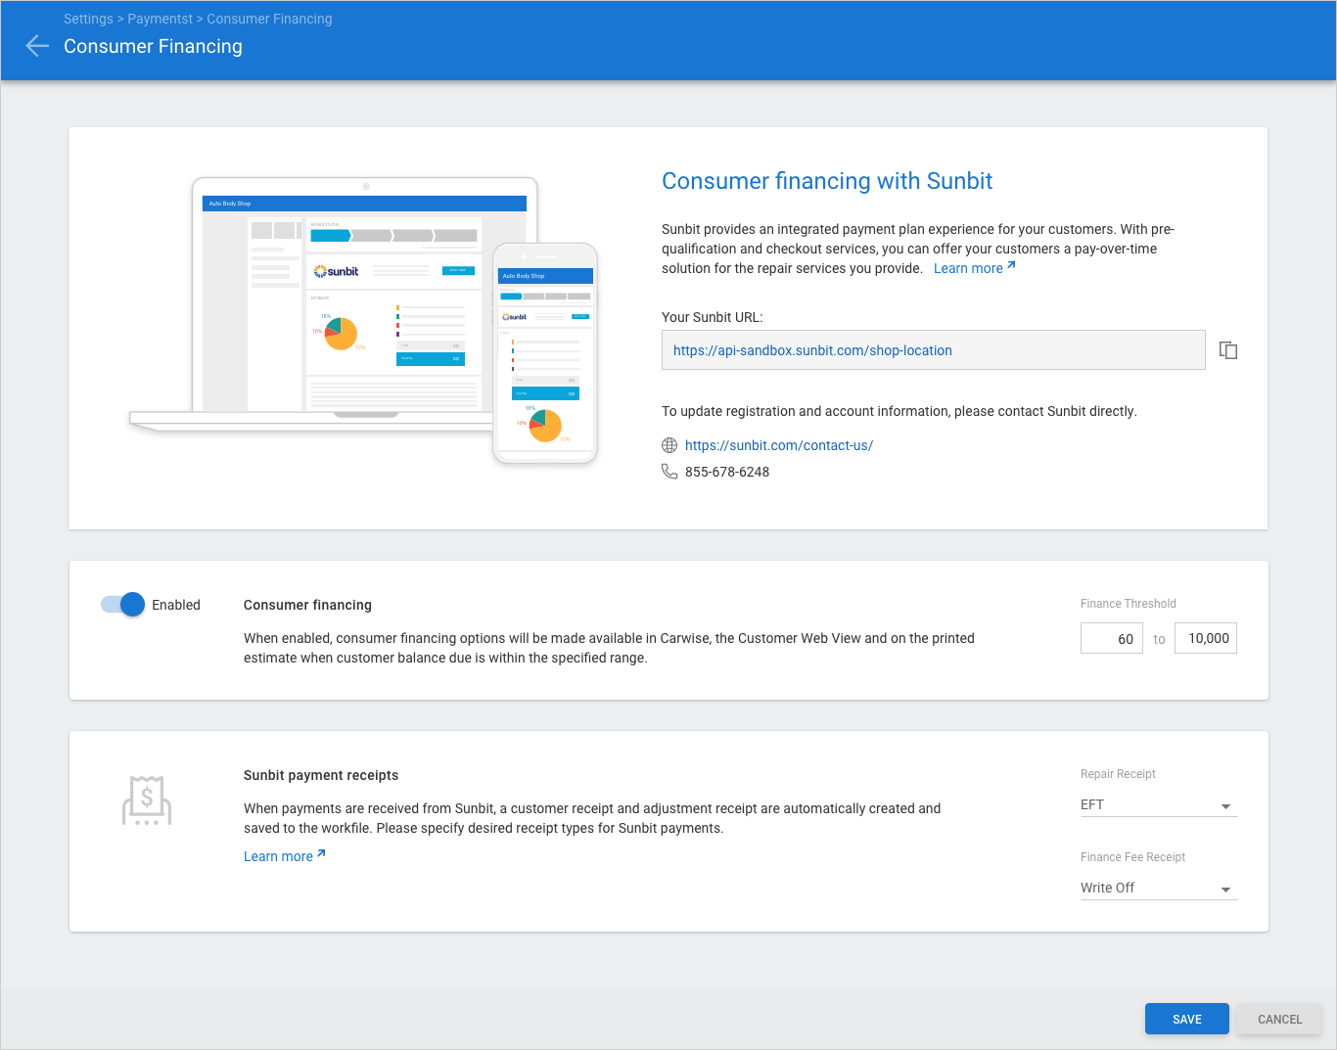
Task: Click the bold Consumer financing section heading
Action: 307,605
